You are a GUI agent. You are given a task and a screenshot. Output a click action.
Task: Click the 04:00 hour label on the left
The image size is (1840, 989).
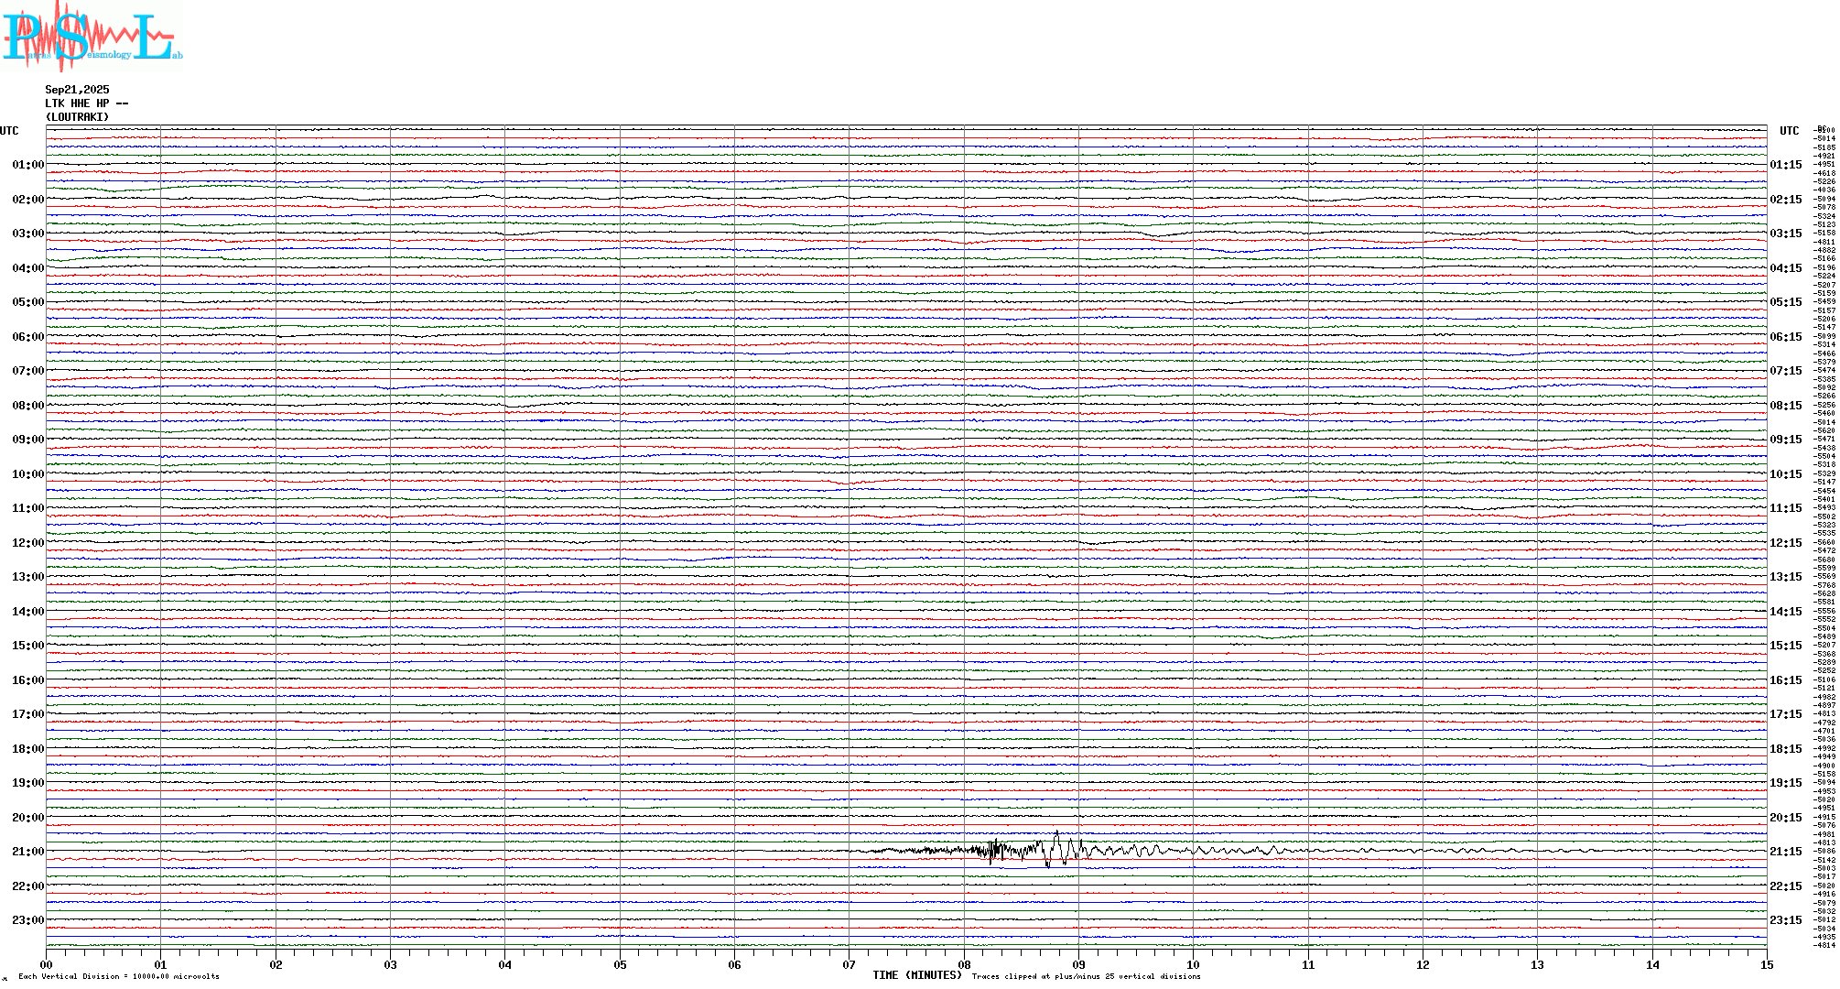(x=28, y=268)
